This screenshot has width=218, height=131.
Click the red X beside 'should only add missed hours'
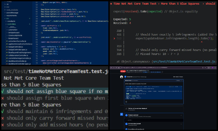[3, 125]
